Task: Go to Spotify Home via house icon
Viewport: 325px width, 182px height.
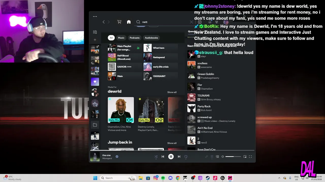Action: pyautogui.click(x=129, y=22)
